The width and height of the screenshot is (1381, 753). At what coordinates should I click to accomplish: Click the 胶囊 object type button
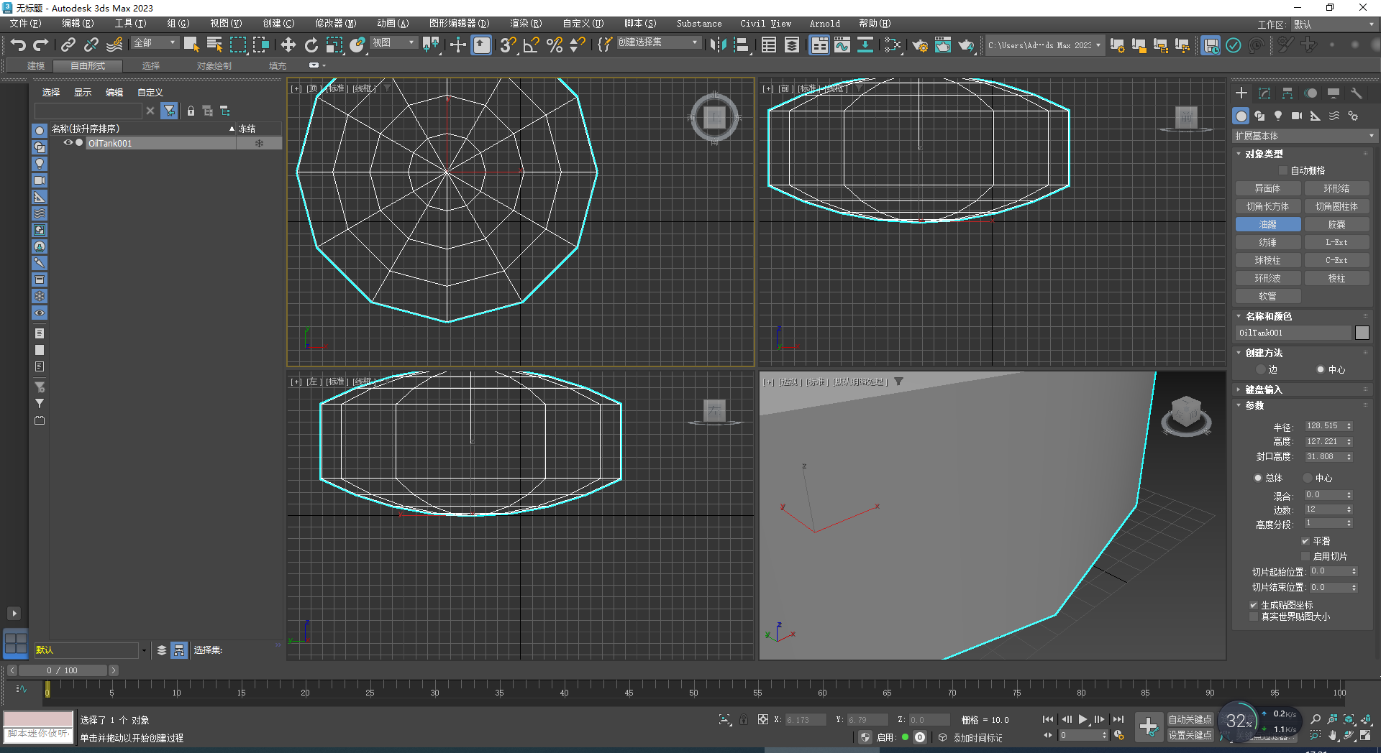1336,224
